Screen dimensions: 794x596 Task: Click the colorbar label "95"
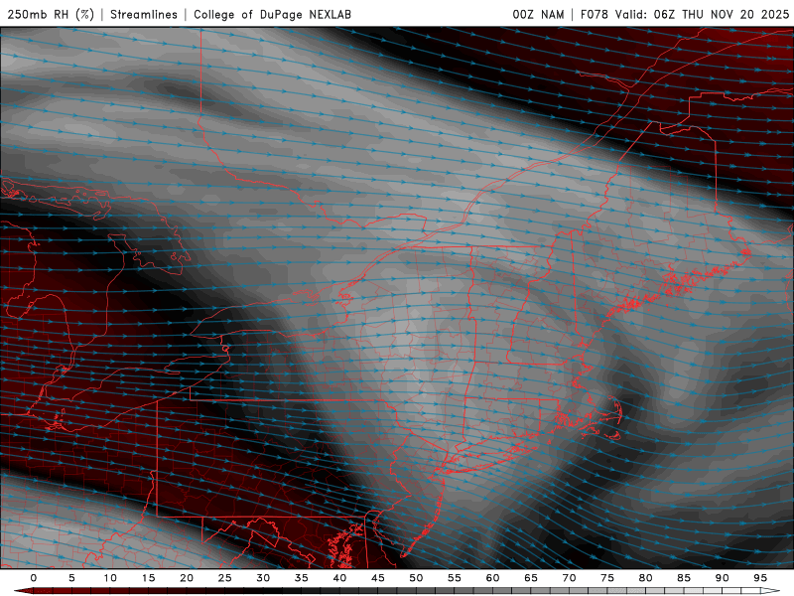tap(760, 578)
